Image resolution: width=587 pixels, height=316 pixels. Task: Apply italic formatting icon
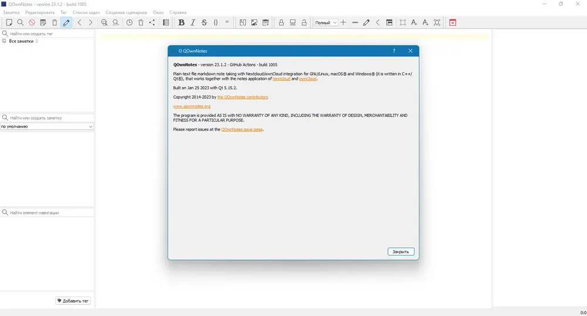(193, 22)
